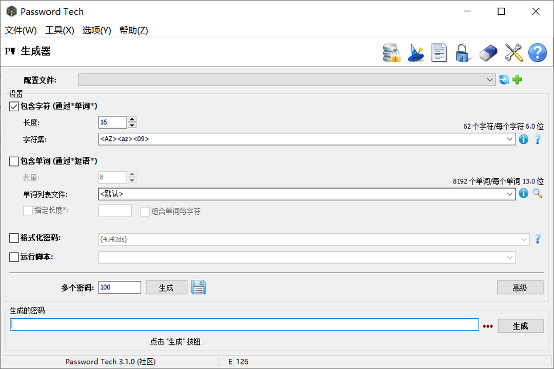Open the 选项(Y) menu
The image size is (554, 369).
coord(96,30)
